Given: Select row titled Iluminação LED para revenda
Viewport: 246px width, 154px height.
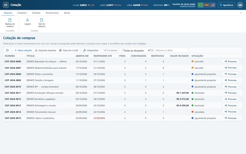Looking at the screenshot, I should [x=123, y=93].
